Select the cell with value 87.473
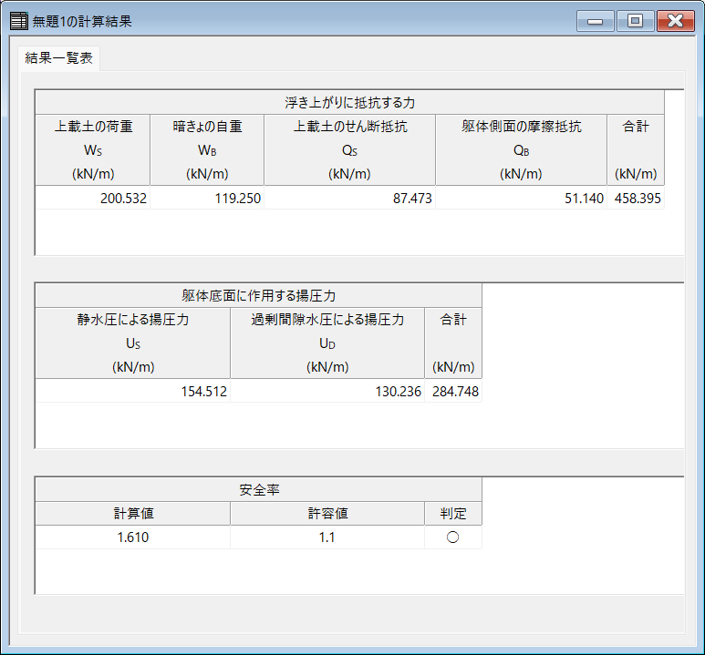 click(350, 198)
